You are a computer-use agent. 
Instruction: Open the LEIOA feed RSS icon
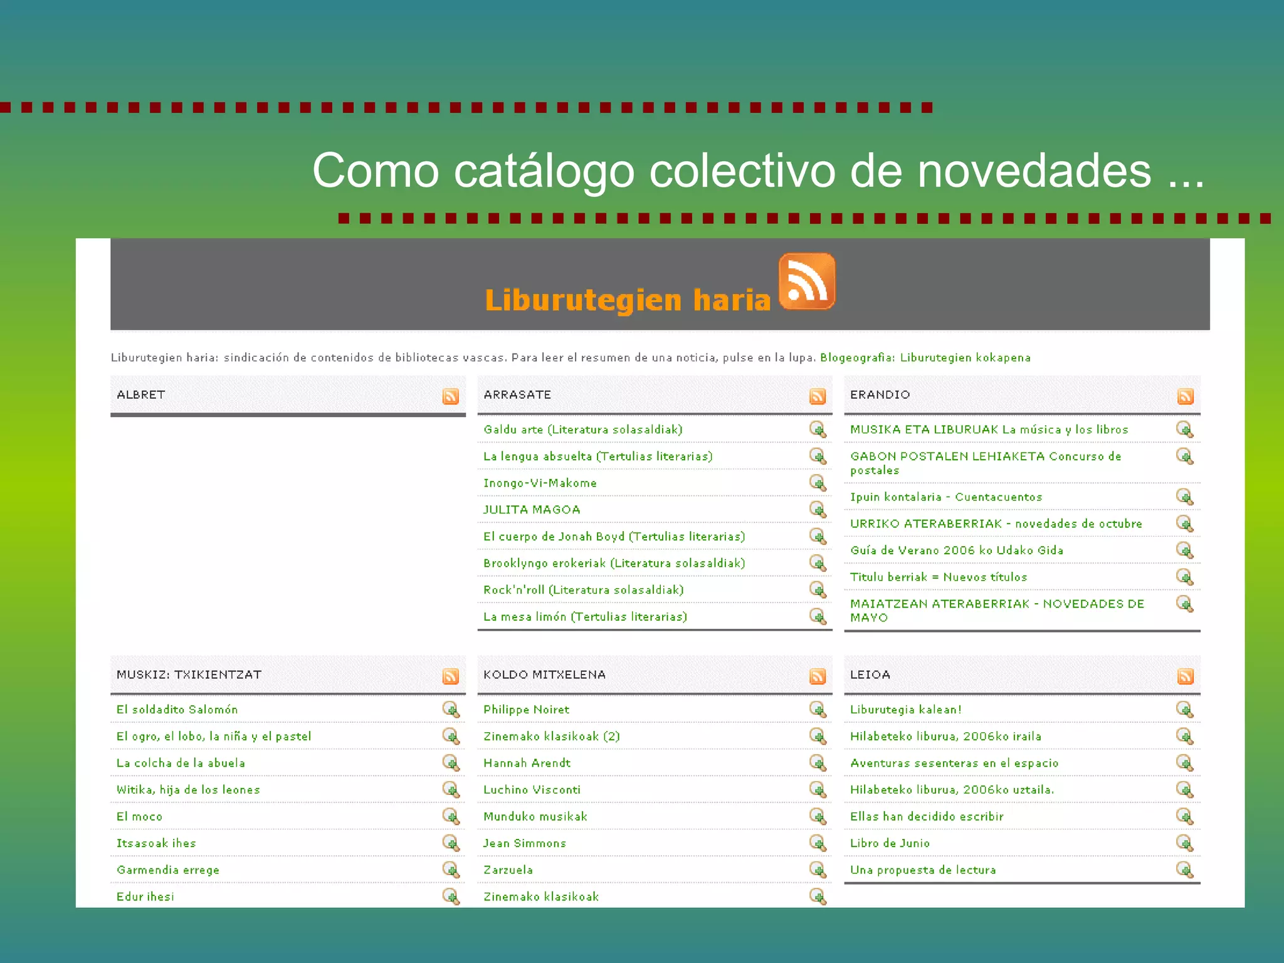[1185, 676]
